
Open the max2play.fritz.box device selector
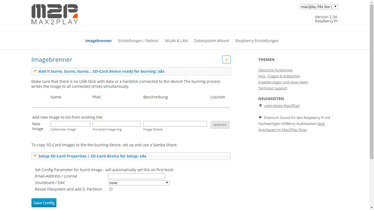319,7
